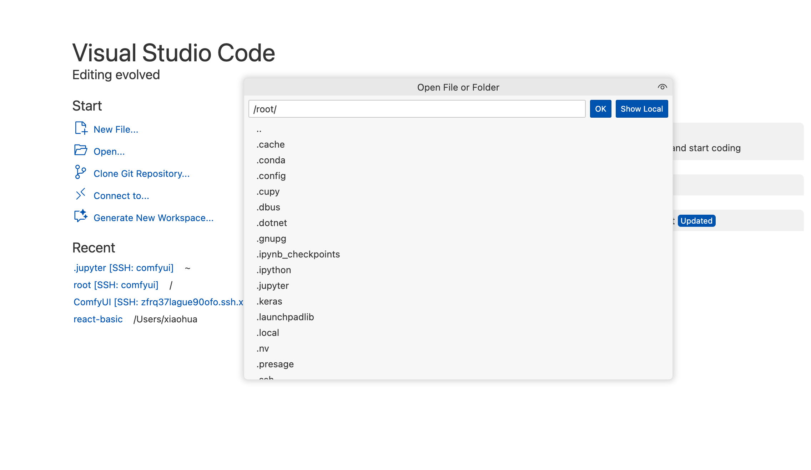Image resolution: width=811 pixels, height=470 pixels.
Task: Select the .cupy folder entry
Action: [x=458, y=191]
